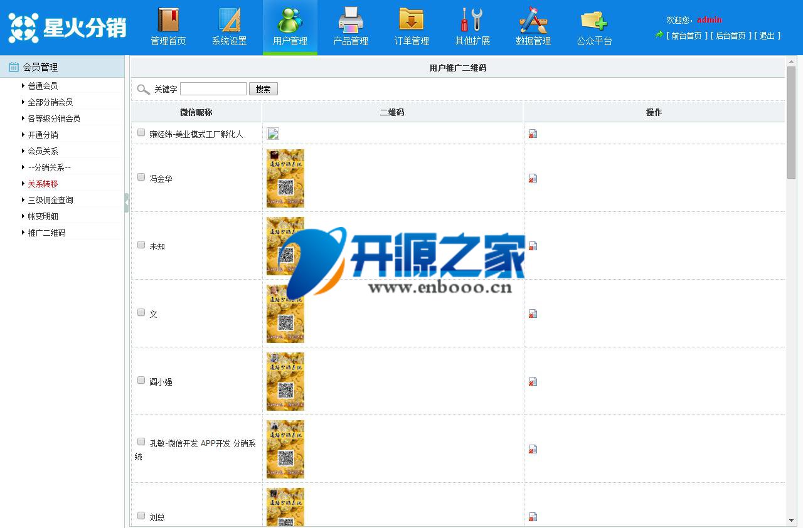Delete QR code for 阎小强
Screen dimensions: 803x528
(x=533, y=381)
